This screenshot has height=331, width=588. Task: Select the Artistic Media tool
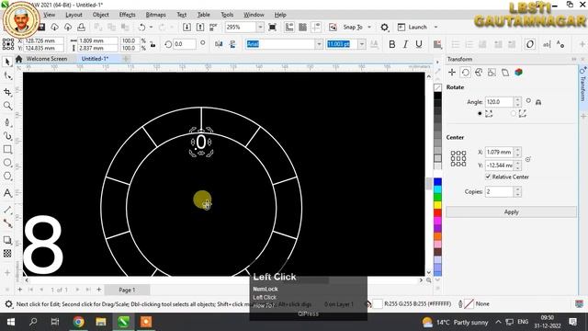(x=7, y=136)
